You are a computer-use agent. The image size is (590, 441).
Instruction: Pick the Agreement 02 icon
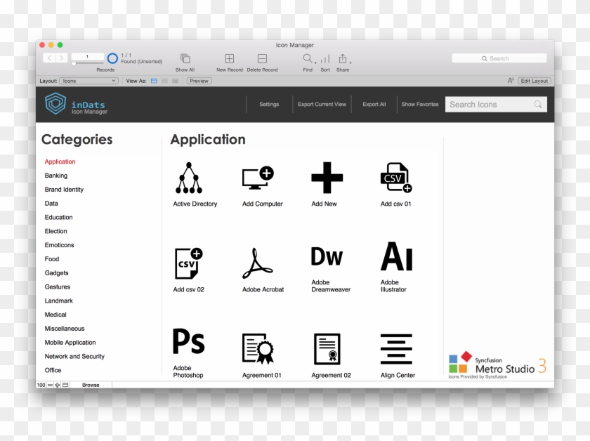click(327, 349)
